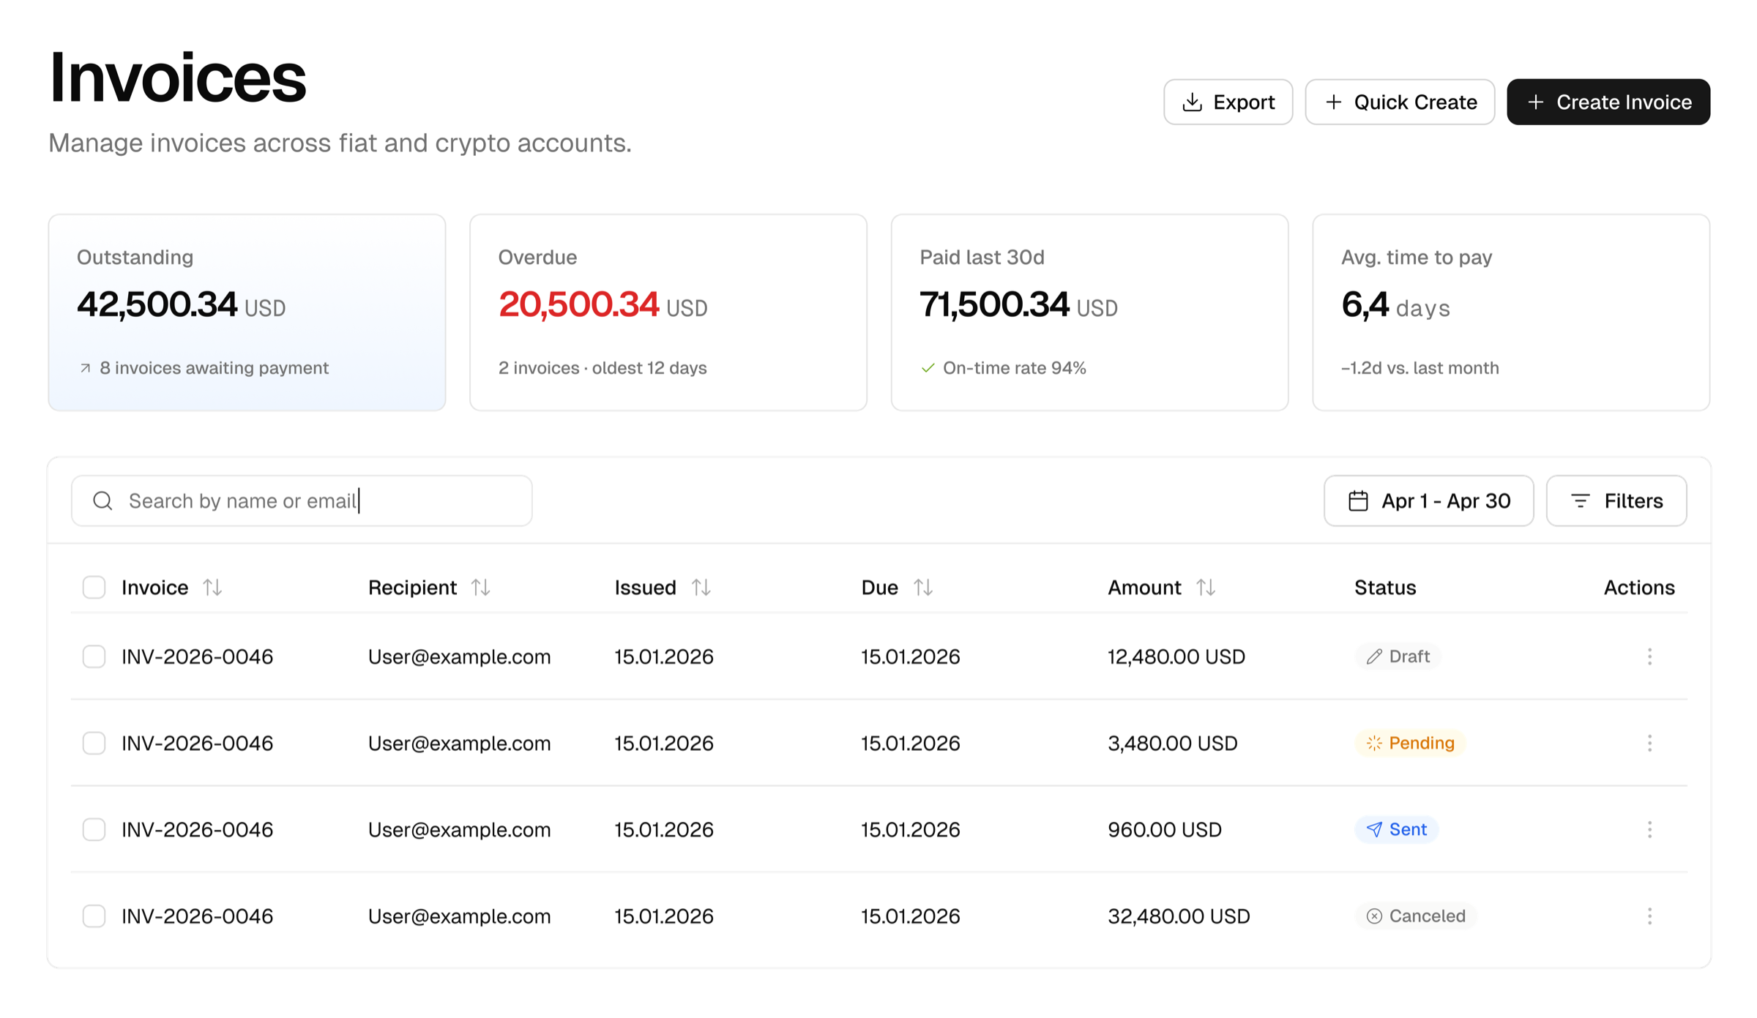
Task: Click the 2 invoices oldest 12 days text
Action: pos(603,368)
